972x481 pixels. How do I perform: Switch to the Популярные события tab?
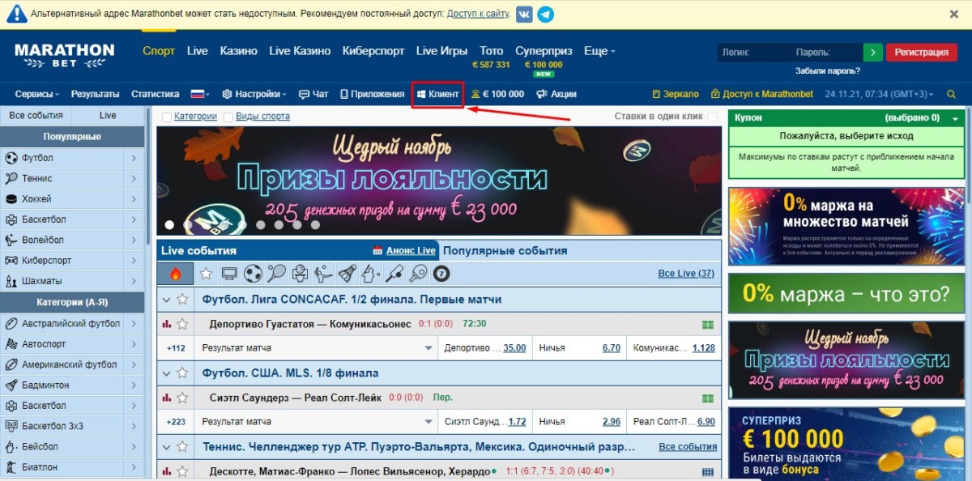pos(505,251)
